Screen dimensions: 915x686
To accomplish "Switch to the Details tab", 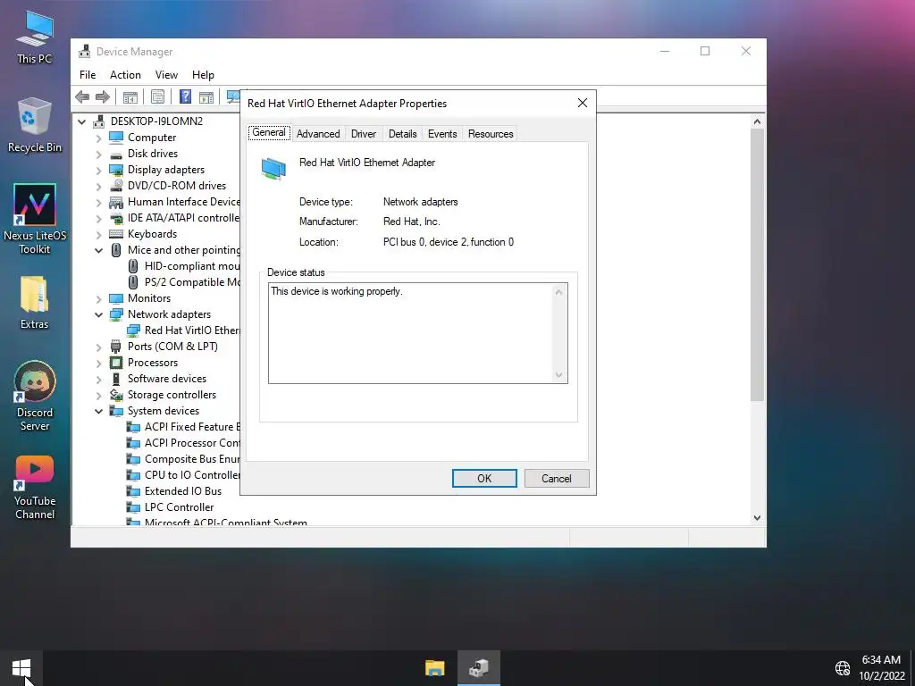I will pos(403,134).
